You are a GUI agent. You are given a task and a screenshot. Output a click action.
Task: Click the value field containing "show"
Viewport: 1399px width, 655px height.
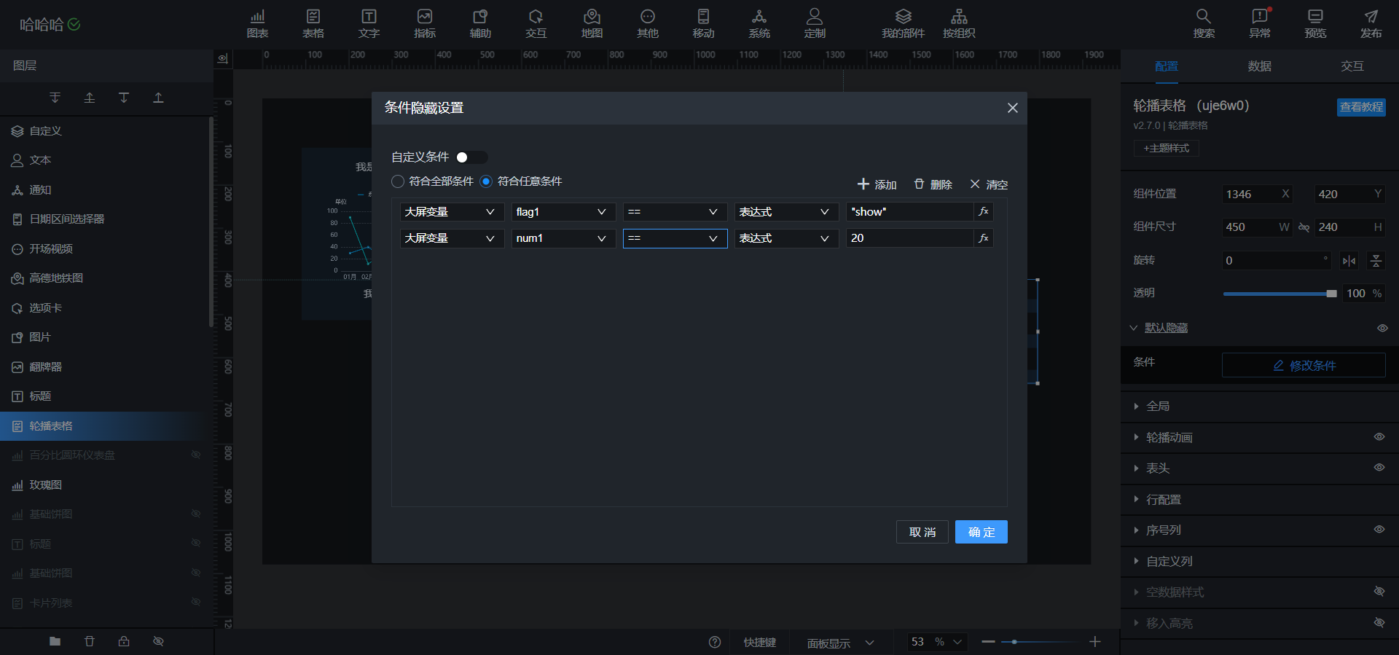coord(909,212)
